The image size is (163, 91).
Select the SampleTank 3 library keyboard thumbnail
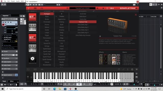click(x=33, y=28)
